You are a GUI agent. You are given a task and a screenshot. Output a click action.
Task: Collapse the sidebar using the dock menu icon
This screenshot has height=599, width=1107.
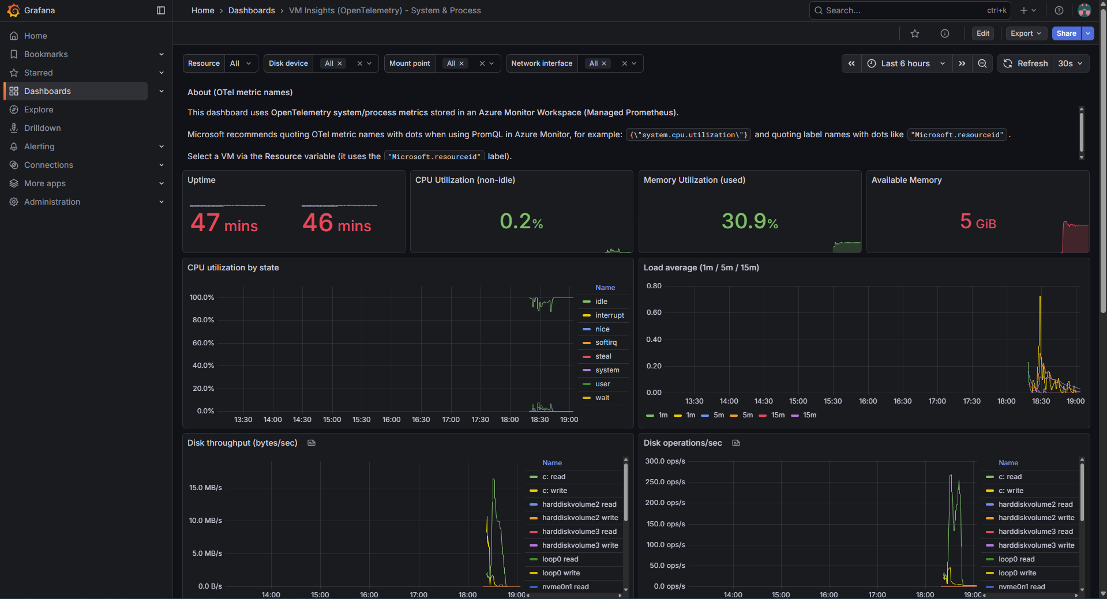[161, 10]
